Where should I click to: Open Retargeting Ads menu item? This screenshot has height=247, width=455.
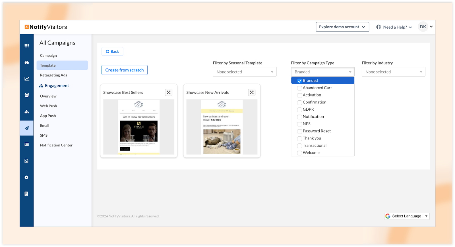pyautogui.click(x=53, y=75)
